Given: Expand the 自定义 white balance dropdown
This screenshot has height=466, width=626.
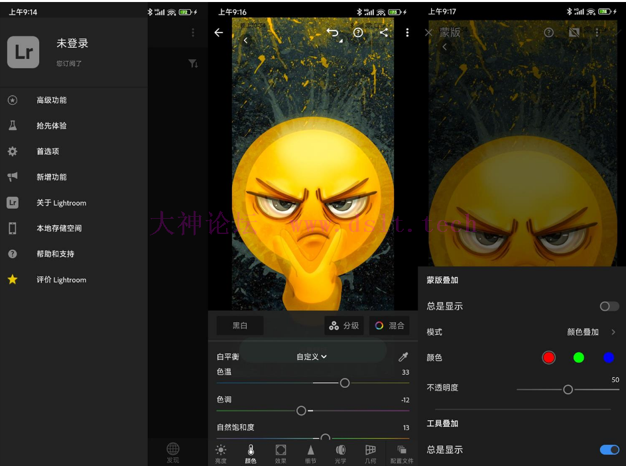Looking at the screenshot, I should point(312,357).
